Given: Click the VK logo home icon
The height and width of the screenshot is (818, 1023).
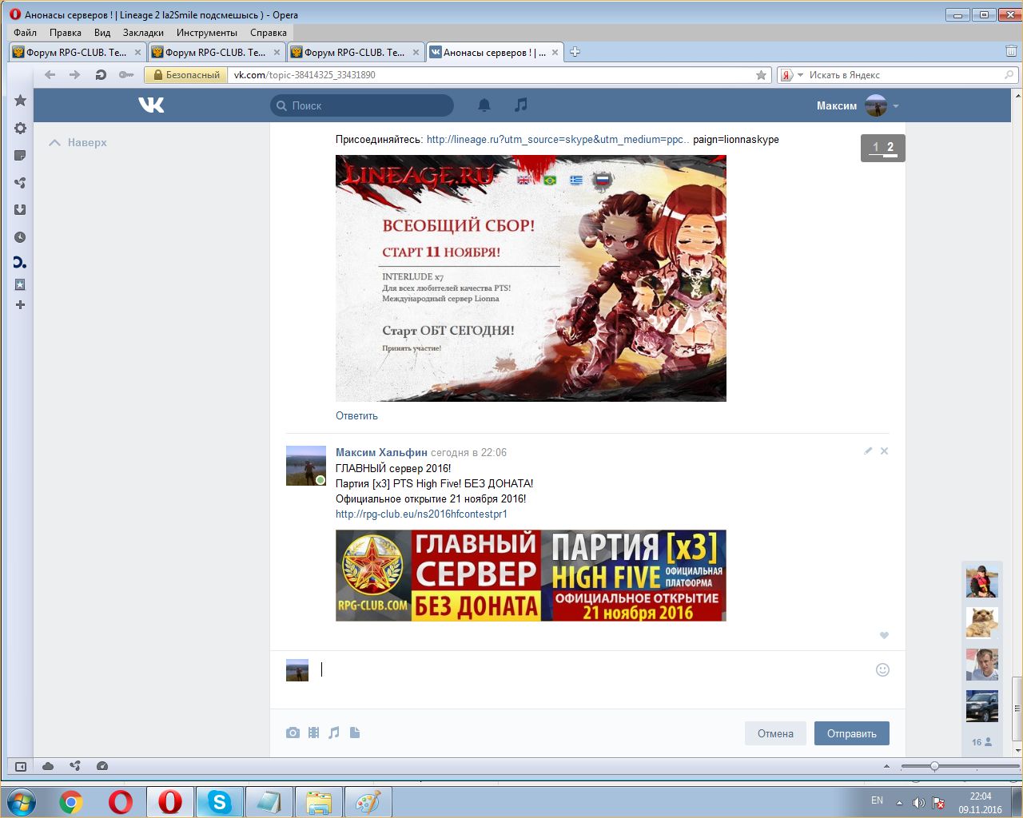Looking at the screenshot, I should click(151, 105).
